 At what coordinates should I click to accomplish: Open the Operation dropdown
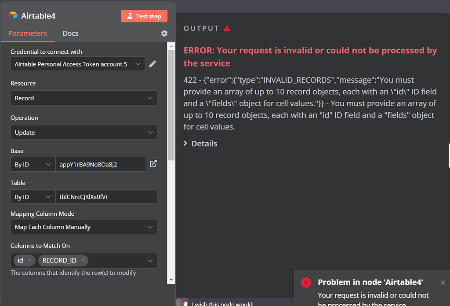(x=83, y=132)
